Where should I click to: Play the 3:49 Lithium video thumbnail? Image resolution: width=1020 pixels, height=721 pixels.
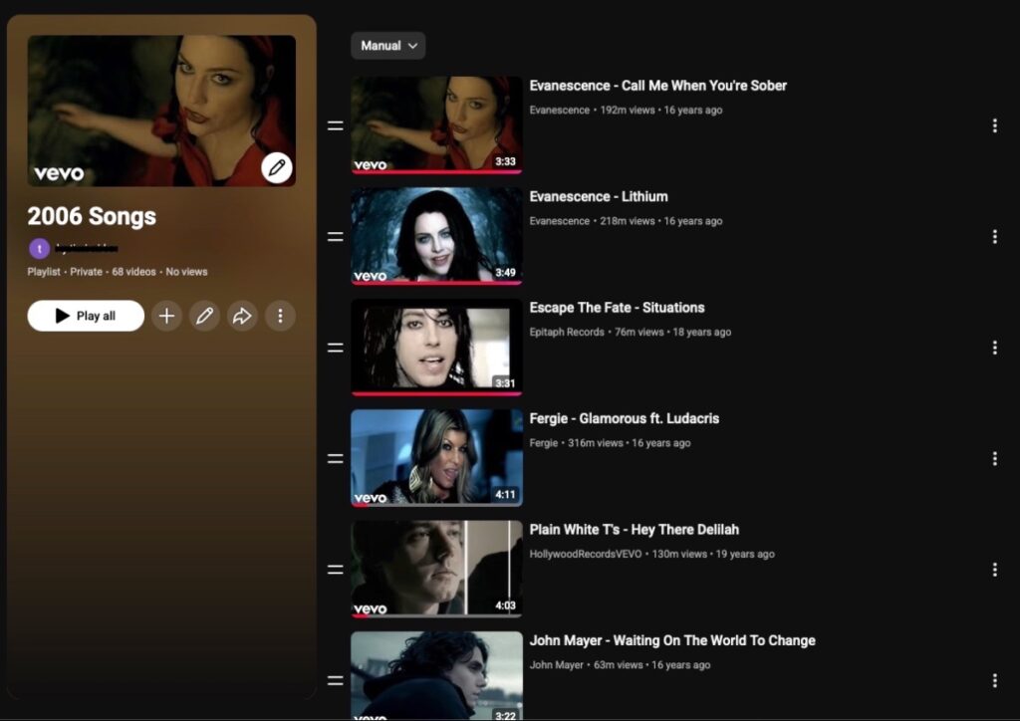[x=436, y=236]
